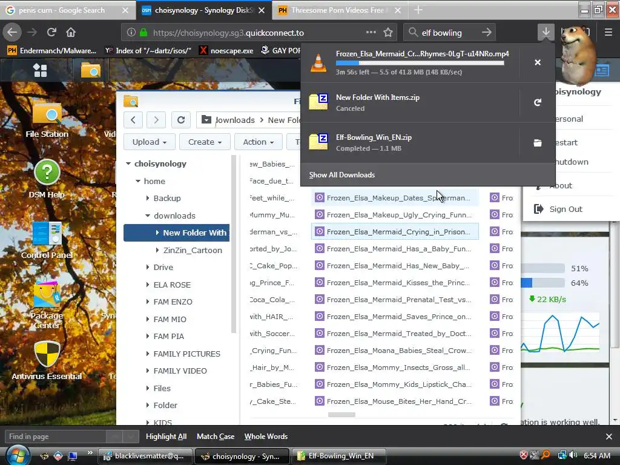Viewport: 620px width, 465px height.
Task: Click the horizontal scrollbar in the file list
Action: click(x=341, y=414)
